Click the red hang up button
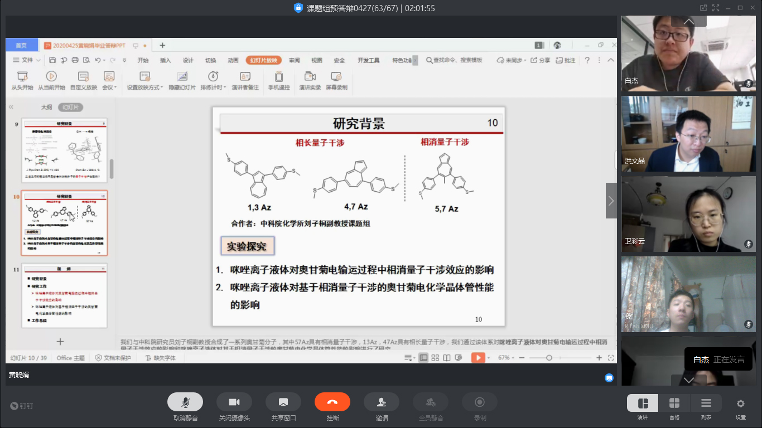This screenshot has width=762, height=428. [332, 402]
